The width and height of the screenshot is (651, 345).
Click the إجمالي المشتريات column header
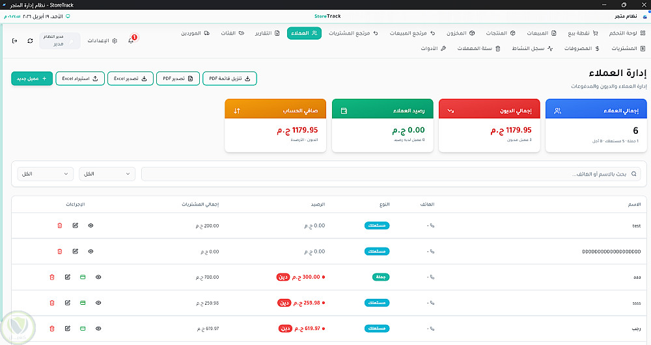(x=200, y=205)
